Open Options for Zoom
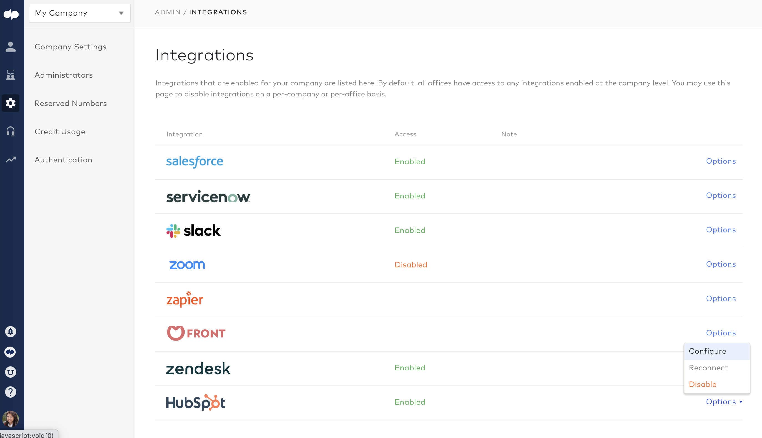 pyautogui.click(x=721, y=264)
